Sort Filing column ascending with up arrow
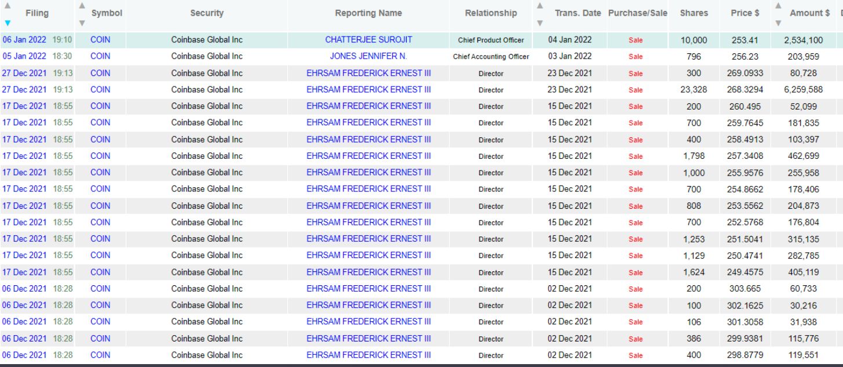Screen dimensions: 843x367 (8, 5)
